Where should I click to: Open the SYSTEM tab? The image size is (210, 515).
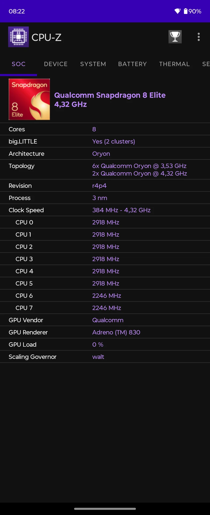pyautogui.click(x=93, y=64)
